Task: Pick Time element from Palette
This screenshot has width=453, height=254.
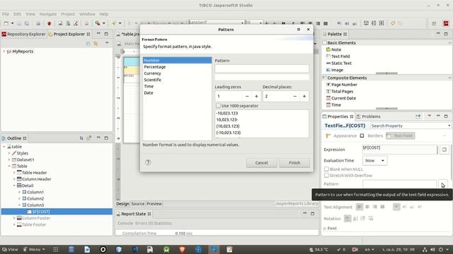Action: tap(333, 105)
